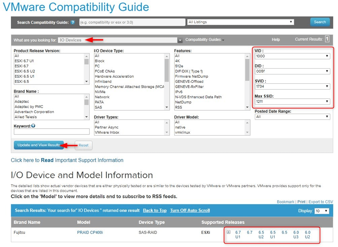Click the Help menu item
The image size is (338, 247).
(276, 40)
